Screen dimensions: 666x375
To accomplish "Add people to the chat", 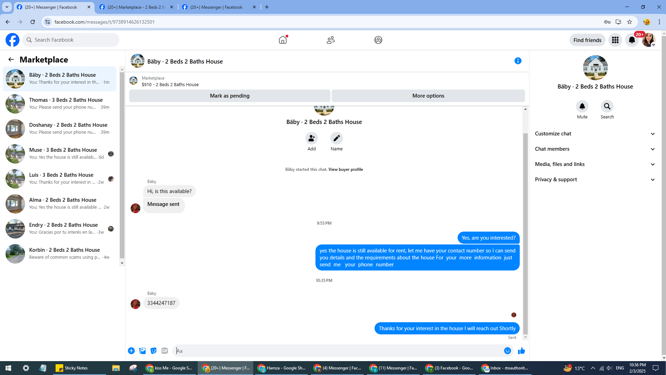I will pos(312,138).
